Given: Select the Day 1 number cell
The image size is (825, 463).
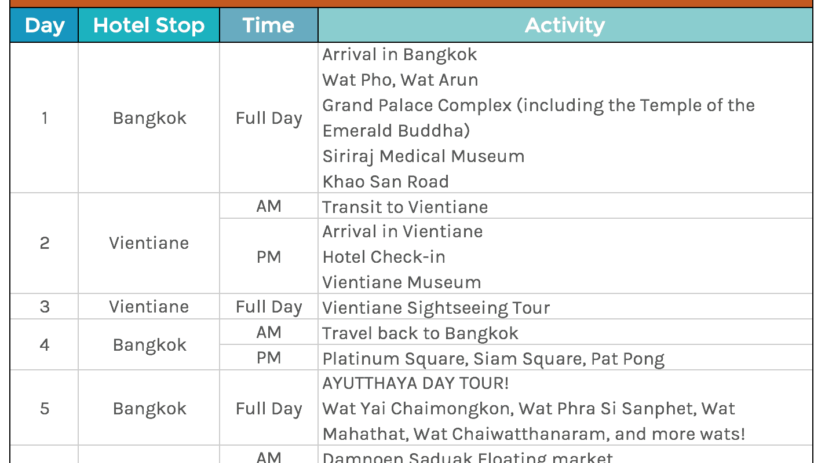Looking at the screenshot, I should tap(44, 118).
